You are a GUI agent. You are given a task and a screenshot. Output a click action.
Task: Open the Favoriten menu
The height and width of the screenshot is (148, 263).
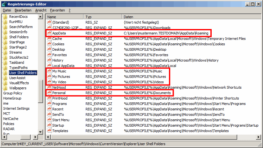tap(57, 10)
